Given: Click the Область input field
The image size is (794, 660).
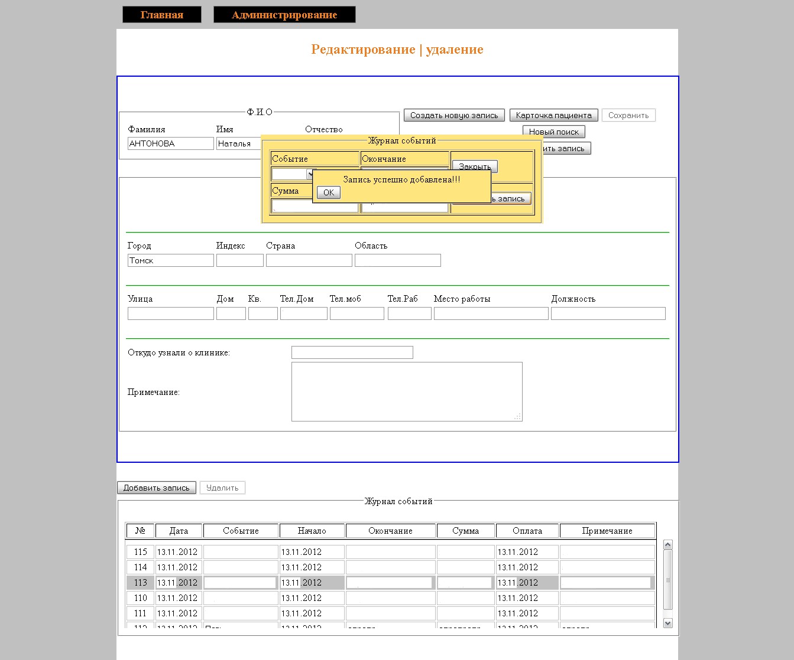Looking at the screenshot, I should (398, 260).
